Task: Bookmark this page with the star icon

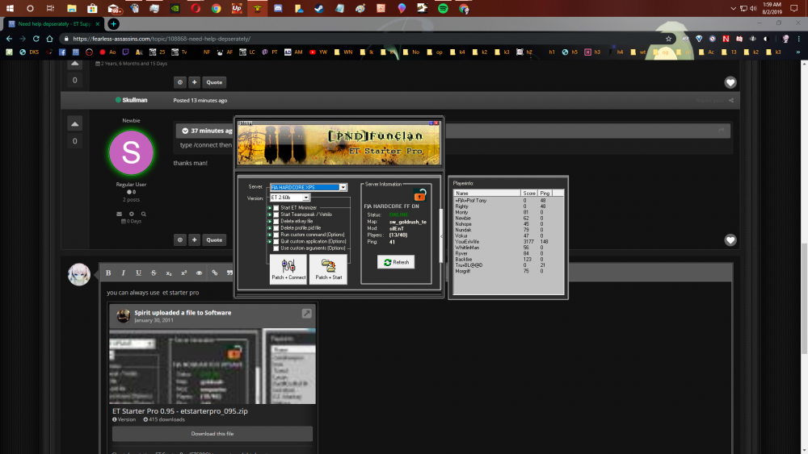Action: (668, 39)
